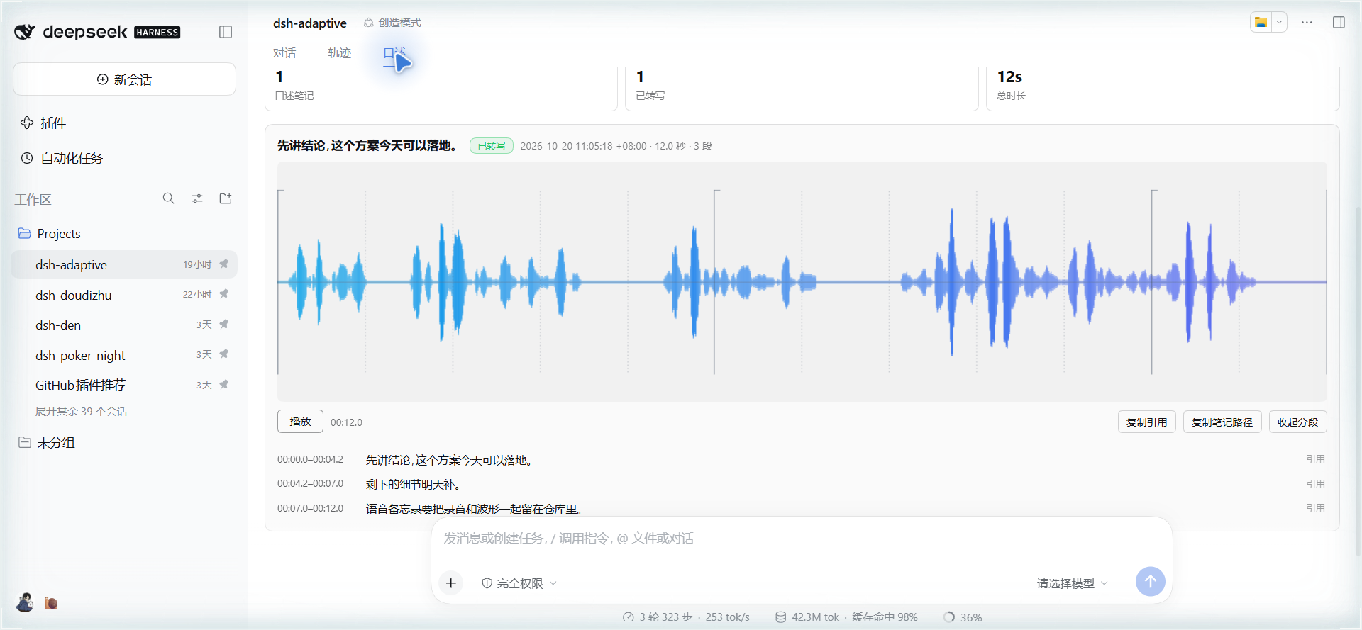Open dropdown arrow beside folder icon
The width and height of the screenshot is (1362, 630).
coord(1279,22)
